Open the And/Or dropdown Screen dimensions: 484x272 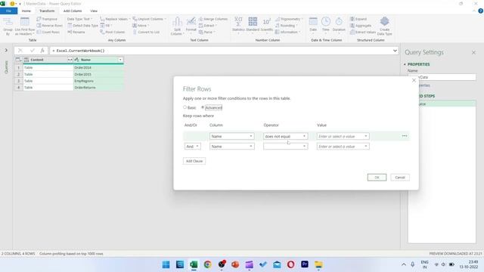pos(192,147)
